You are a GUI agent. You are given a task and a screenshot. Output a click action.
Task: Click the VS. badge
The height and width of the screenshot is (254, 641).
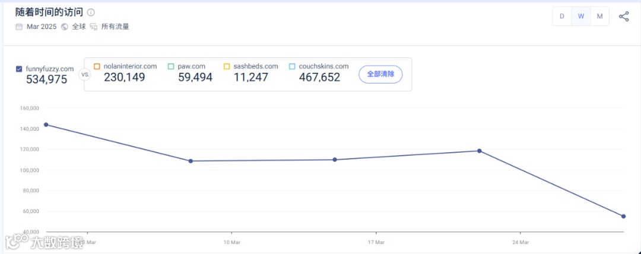tap(85, 75)
